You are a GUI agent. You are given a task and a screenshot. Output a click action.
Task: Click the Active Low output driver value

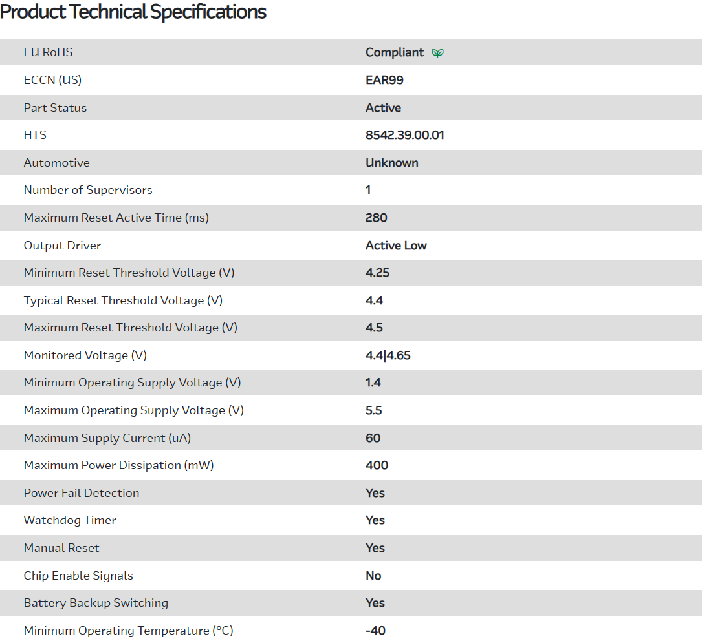pyautogui.click(x=396, y=246)
